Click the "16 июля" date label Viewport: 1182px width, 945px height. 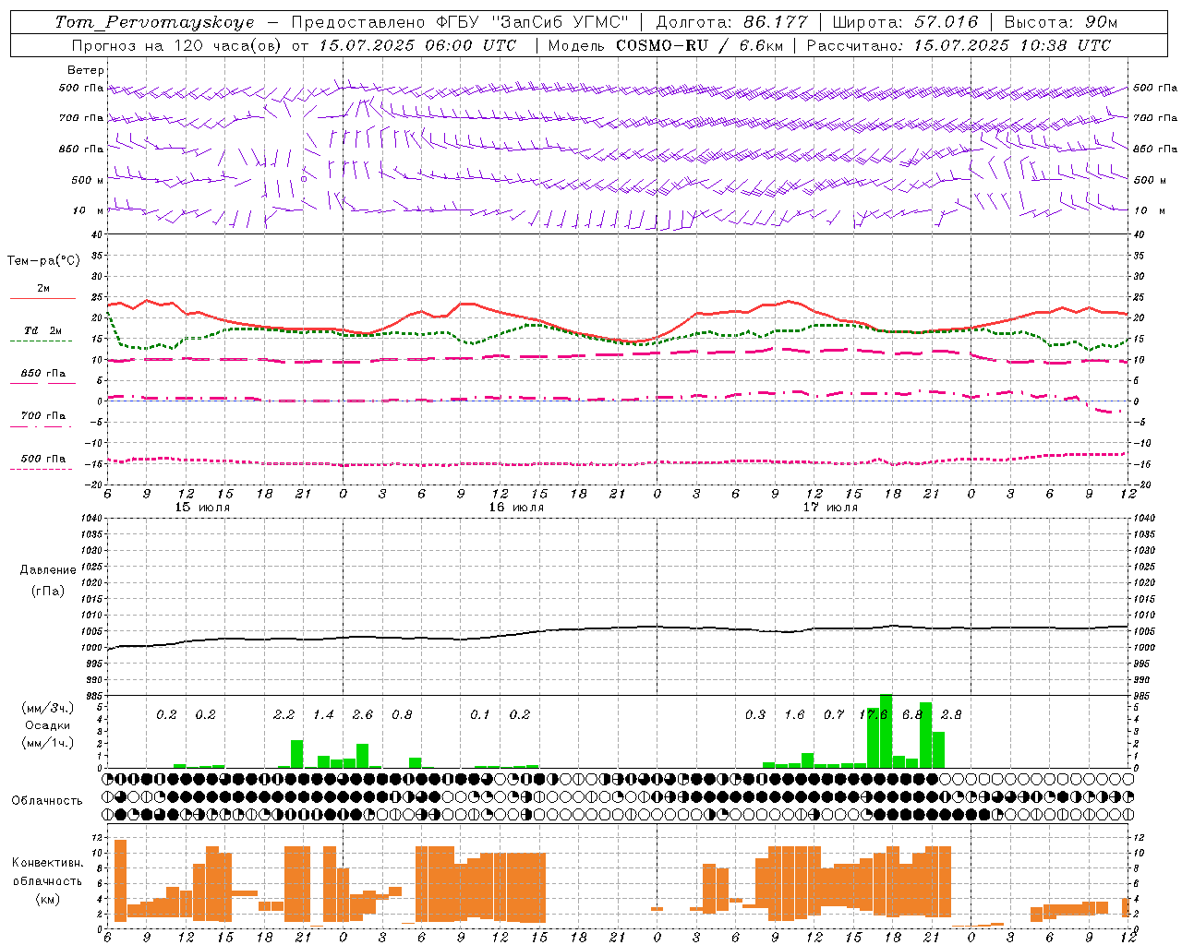(516, 508)
